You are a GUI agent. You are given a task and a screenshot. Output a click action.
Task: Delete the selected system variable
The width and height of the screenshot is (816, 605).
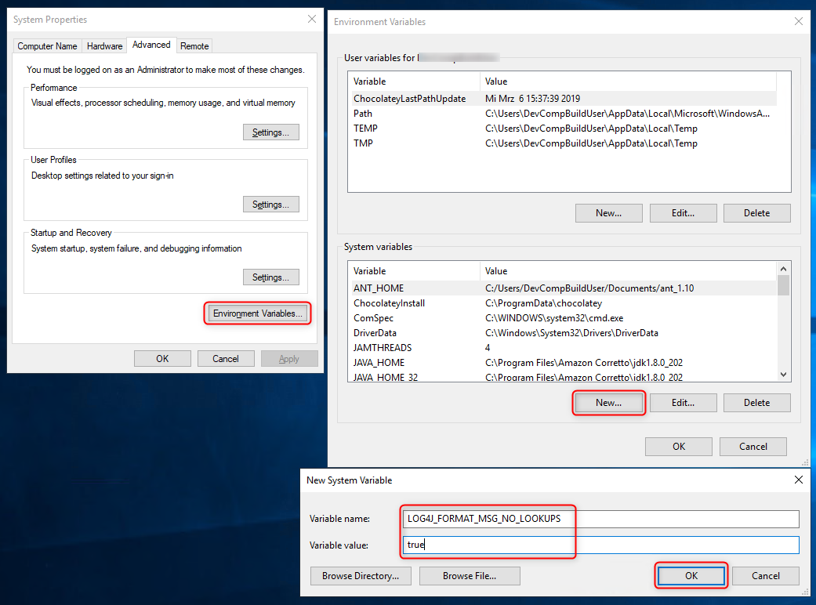coord(756,403)
